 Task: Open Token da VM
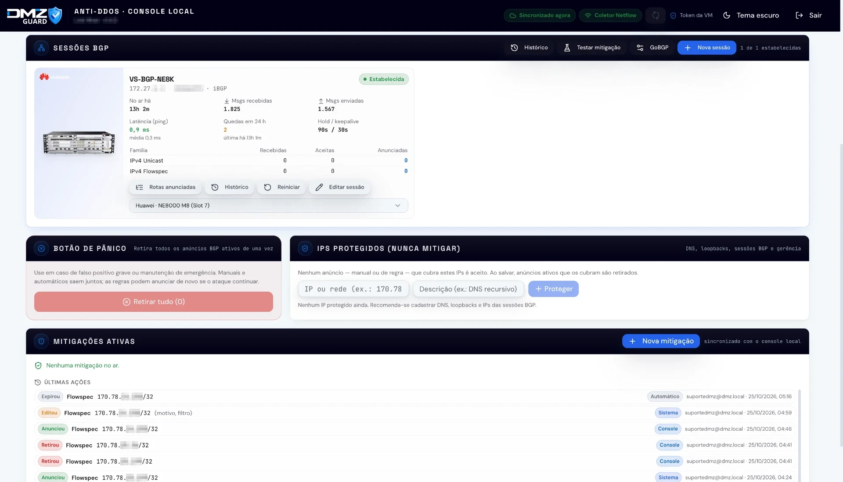pyautogui.click(x=691, y=15)
